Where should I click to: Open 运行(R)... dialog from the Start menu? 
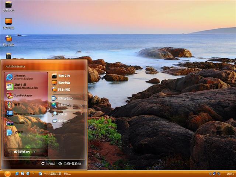(63, 121)
